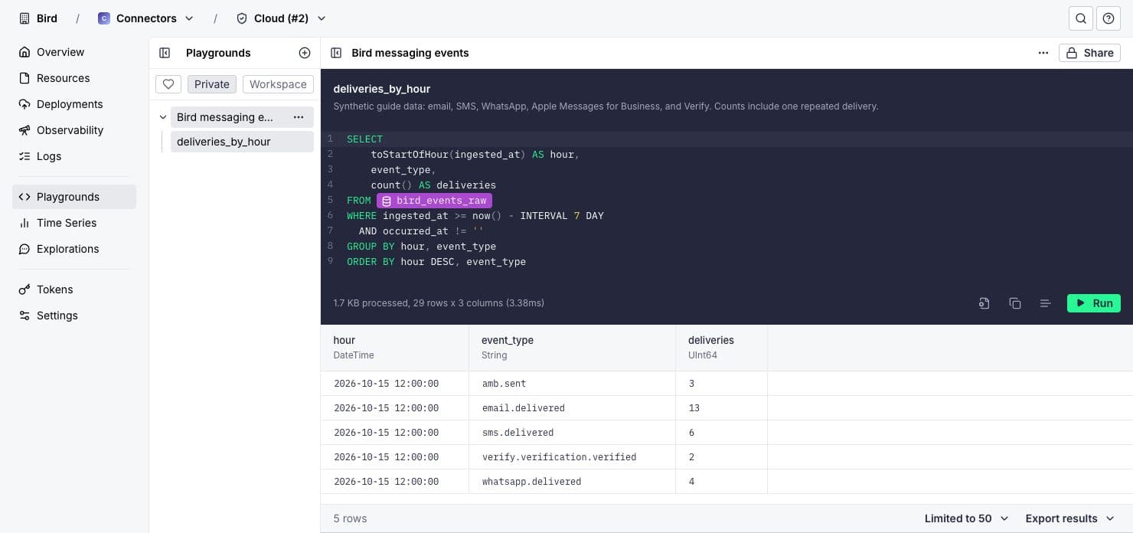Click the deliveries_by_hour node title

pos(382,89)
